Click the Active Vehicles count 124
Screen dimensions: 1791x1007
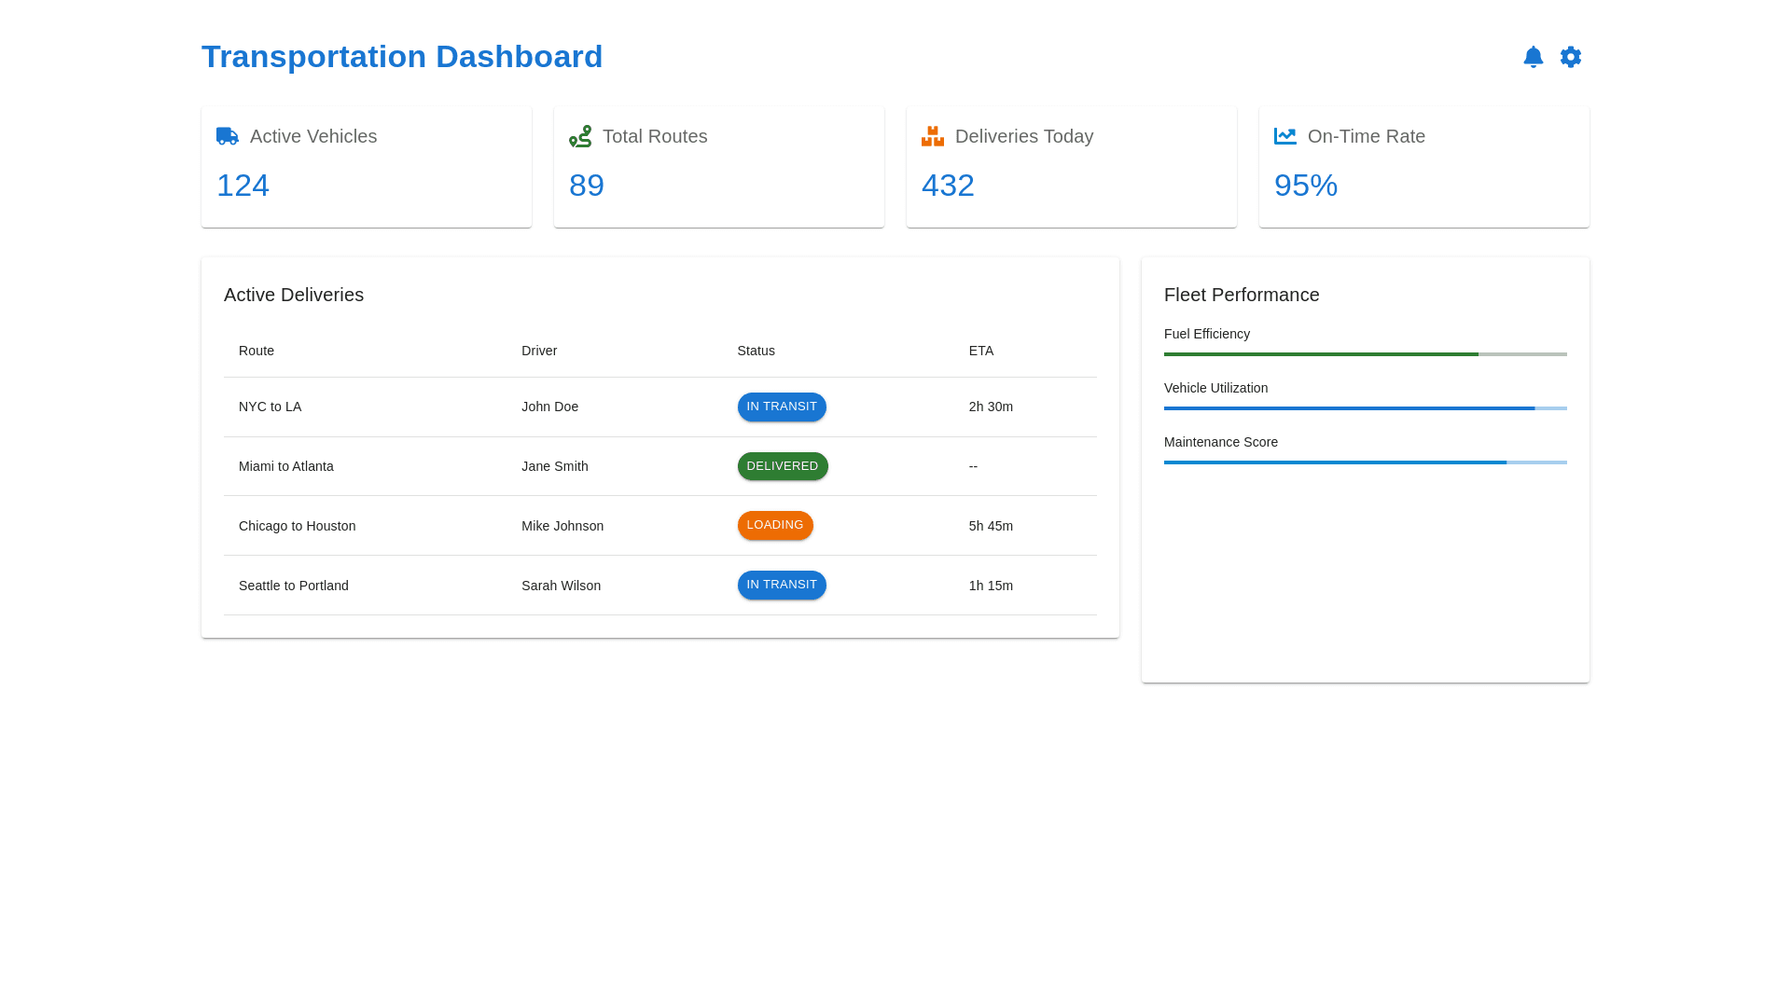tap(243, 186)
